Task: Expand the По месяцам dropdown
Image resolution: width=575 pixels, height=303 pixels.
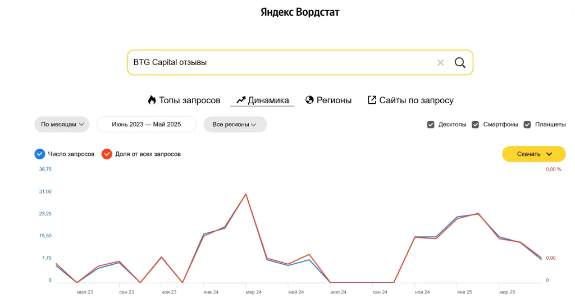Action: pos(62,124)
